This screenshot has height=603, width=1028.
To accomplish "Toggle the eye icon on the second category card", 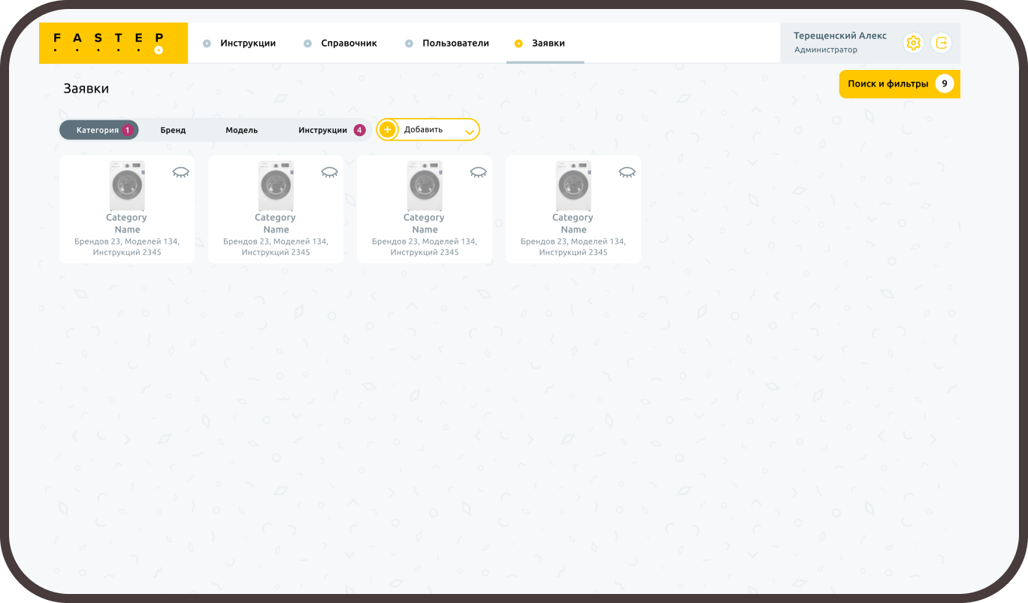I will click(329, 172).
